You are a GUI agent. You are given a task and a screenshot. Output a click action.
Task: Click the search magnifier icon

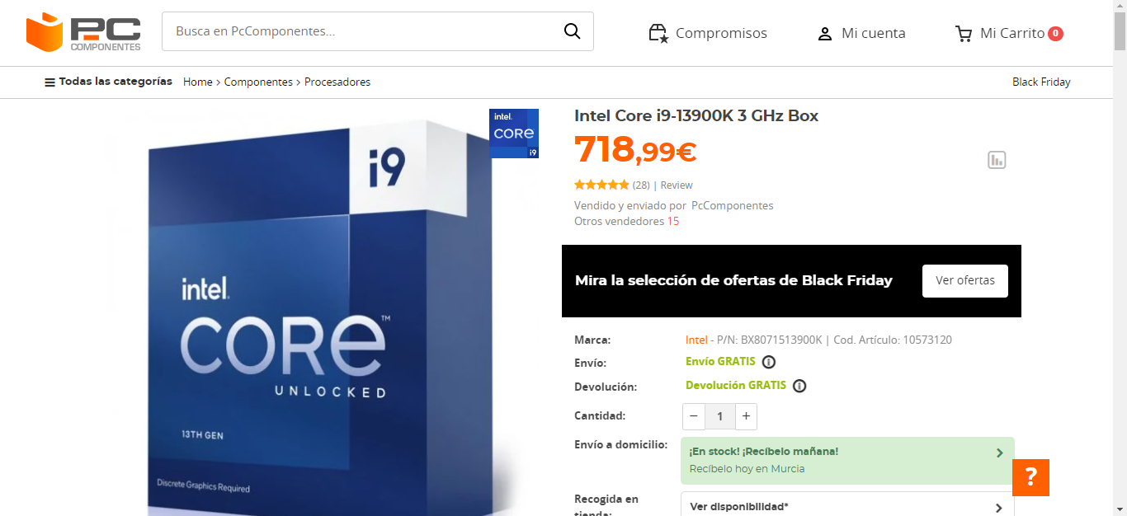572,31
